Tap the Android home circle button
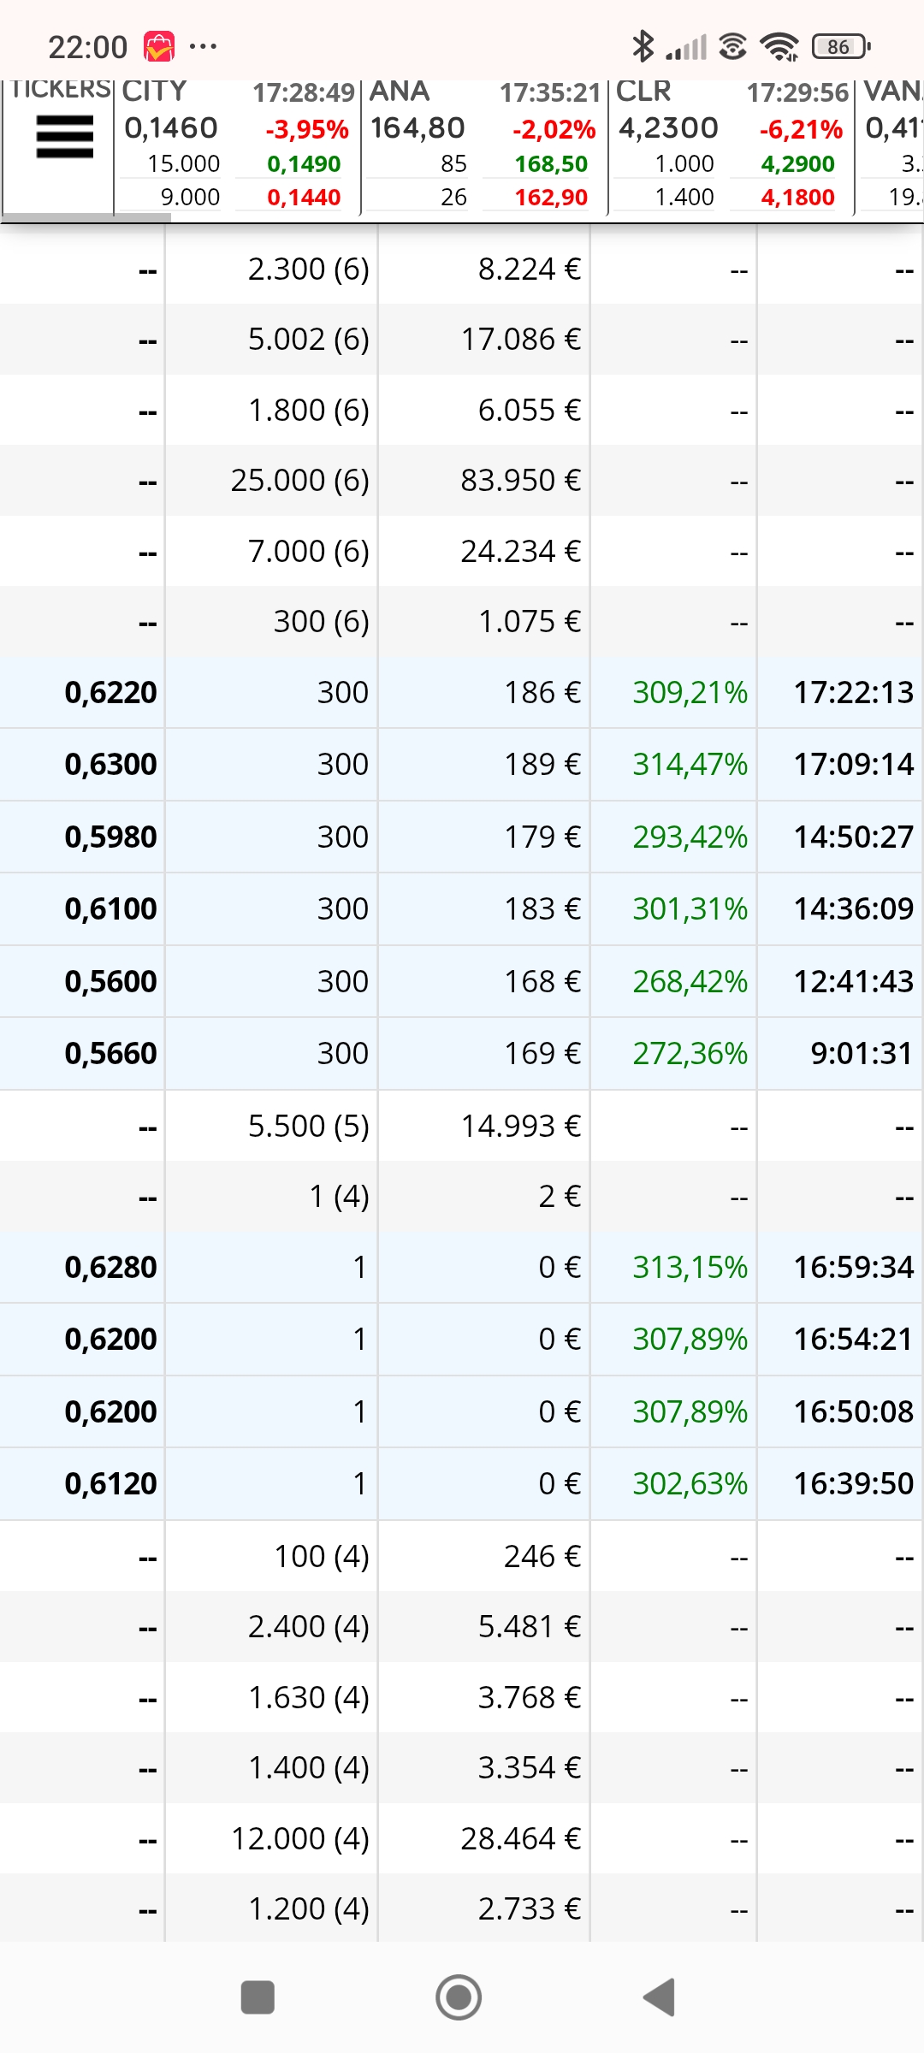The width and height of the screenshot is (924, 2053). coord(459,1997)
